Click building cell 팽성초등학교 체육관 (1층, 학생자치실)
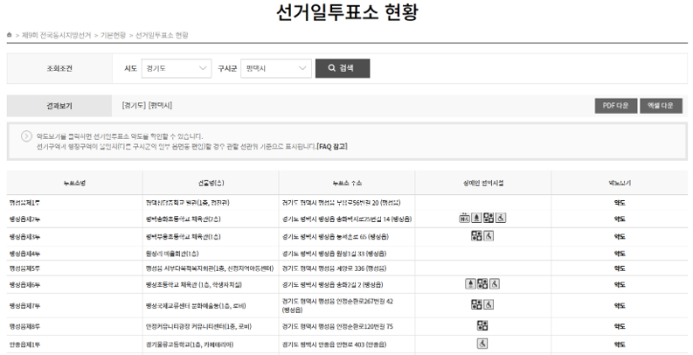The width and height of the screenshot is (693, 355). [x=194, y=285]
